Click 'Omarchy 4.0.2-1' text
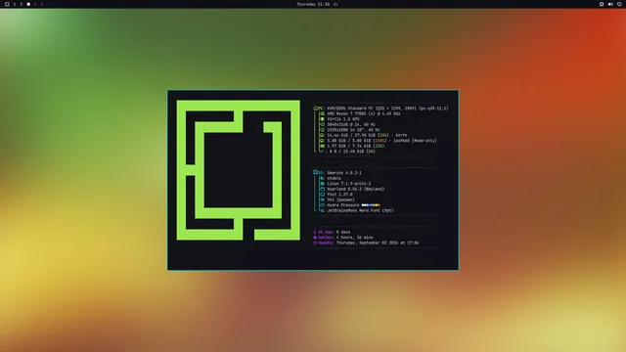This screenshot has width=626, height=352. point(344,173)
